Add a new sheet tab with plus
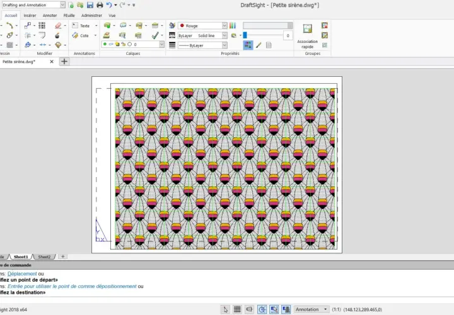The image size is (454, 315). click(63, 256)
